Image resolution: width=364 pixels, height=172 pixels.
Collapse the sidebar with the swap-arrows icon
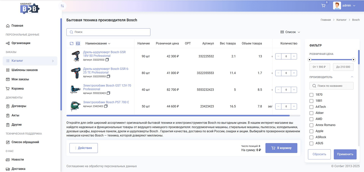(x=62, y=6)
